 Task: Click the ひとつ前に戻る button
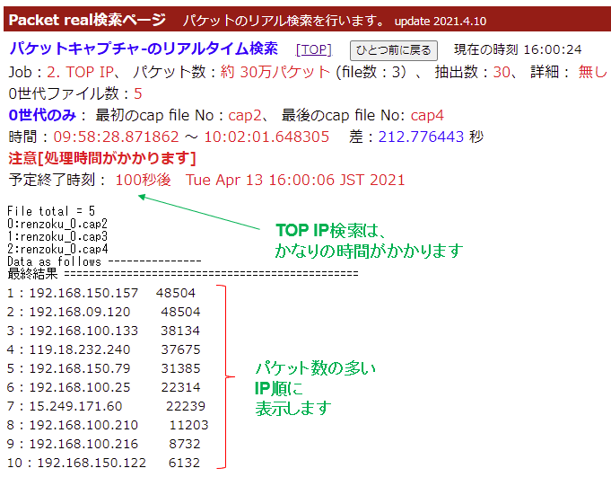[394, 50]
